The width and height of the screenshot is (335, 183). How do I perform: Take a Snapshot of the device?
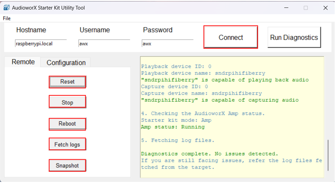(67, 166)
